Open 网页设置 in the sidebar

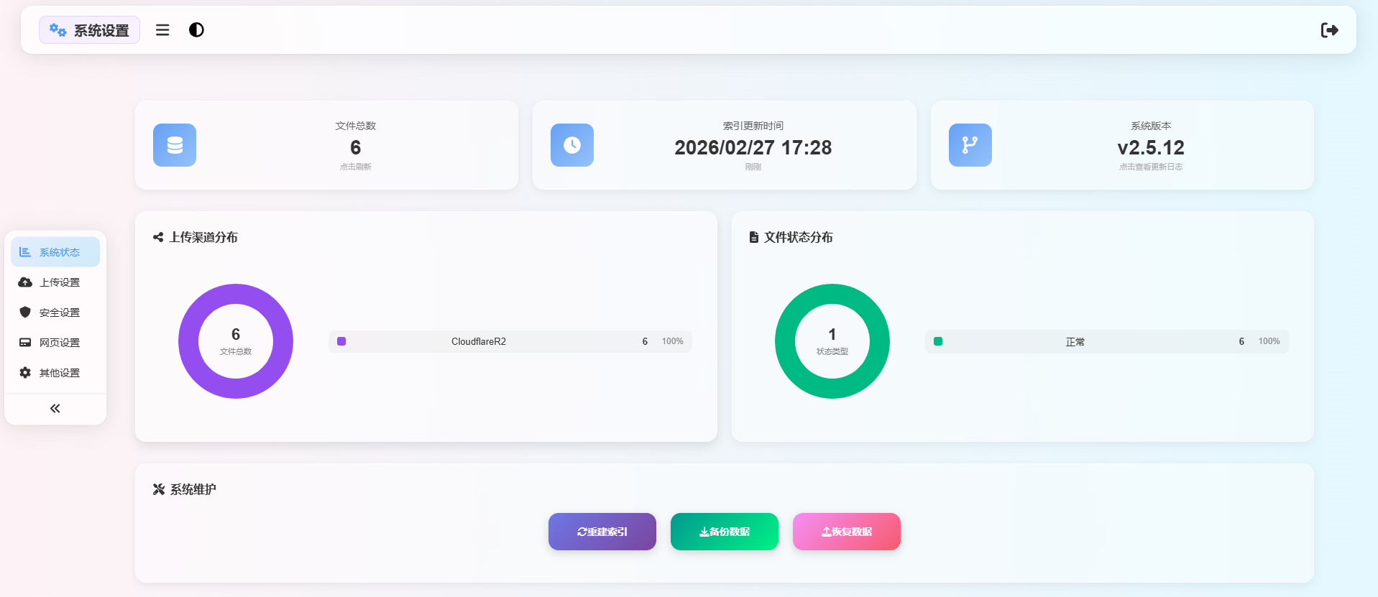[55, 343]
